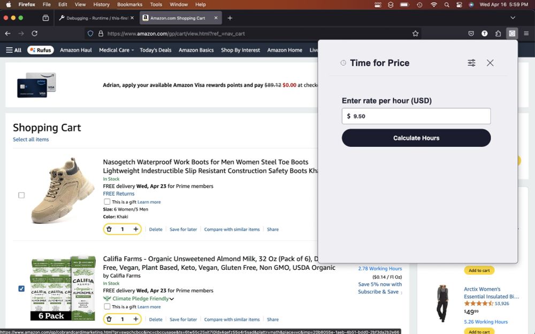Uncheck the Califia Farms item checkbox
The width and height of the screenshot is (535, 334).
(21, 289)
